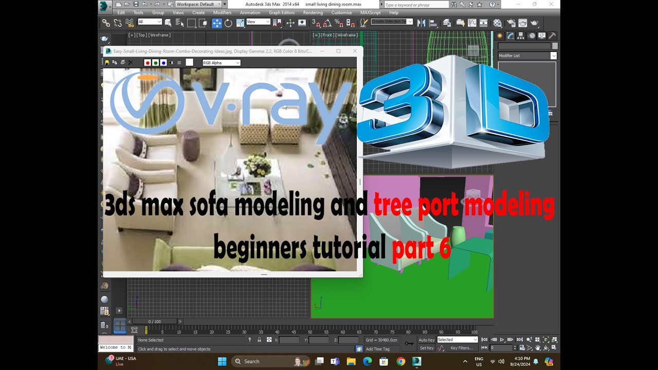Image resolution: width=658 pixels, height=370 pixels.
Task: Click the white color swatch in viewer
Action: coord(189,62)
